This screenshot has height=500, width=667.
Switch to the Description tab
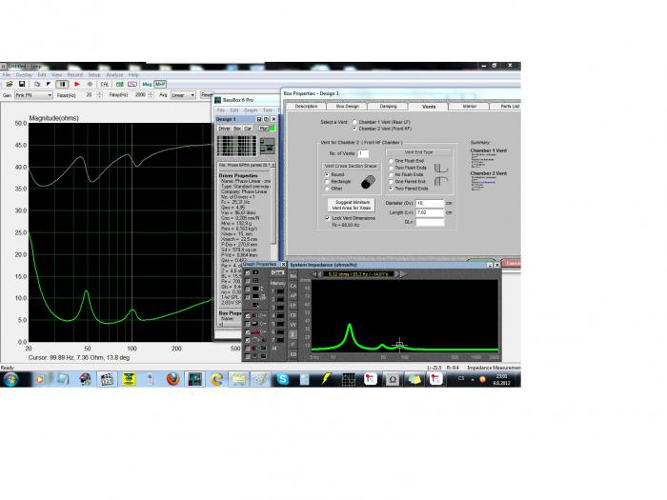306,107
